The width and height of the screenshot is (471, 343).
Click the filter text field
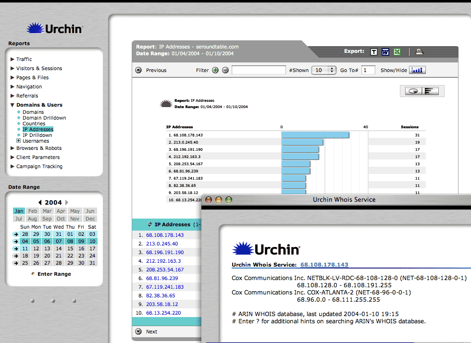[259, 70]
